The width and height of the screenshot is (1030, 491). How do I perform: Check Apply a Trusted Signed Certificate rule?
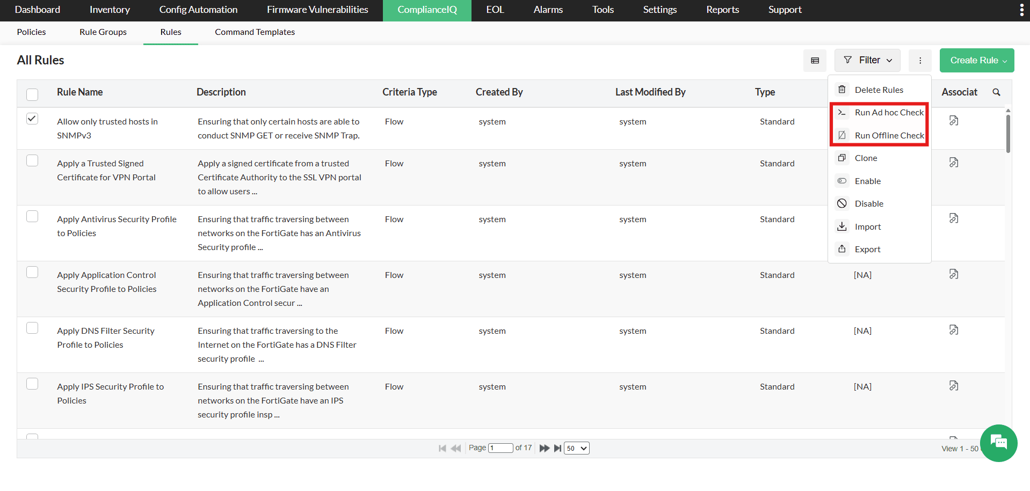pos(32,160)
